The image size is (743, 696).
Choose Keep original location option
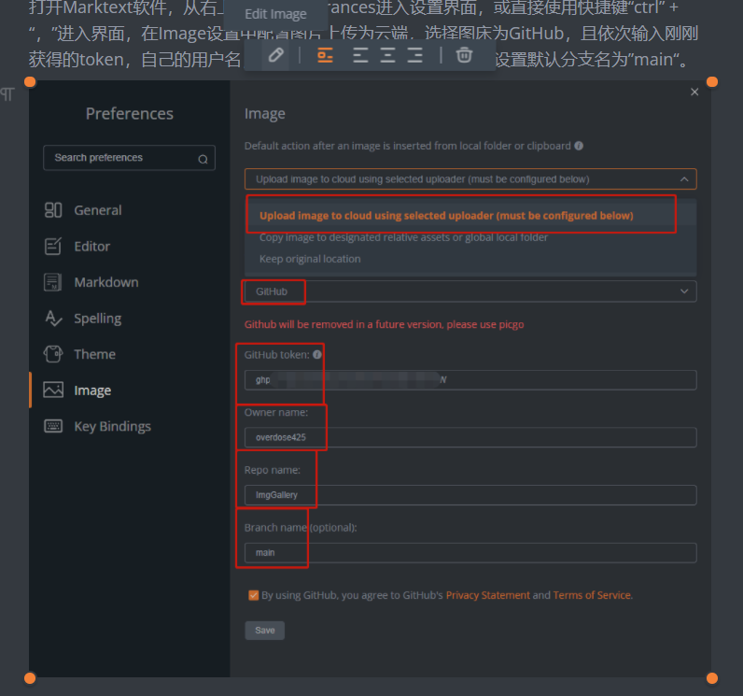[470, 259]
